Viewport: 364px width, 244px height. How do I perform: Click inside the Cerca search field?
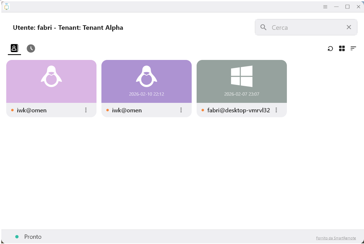tap(302, 27)
